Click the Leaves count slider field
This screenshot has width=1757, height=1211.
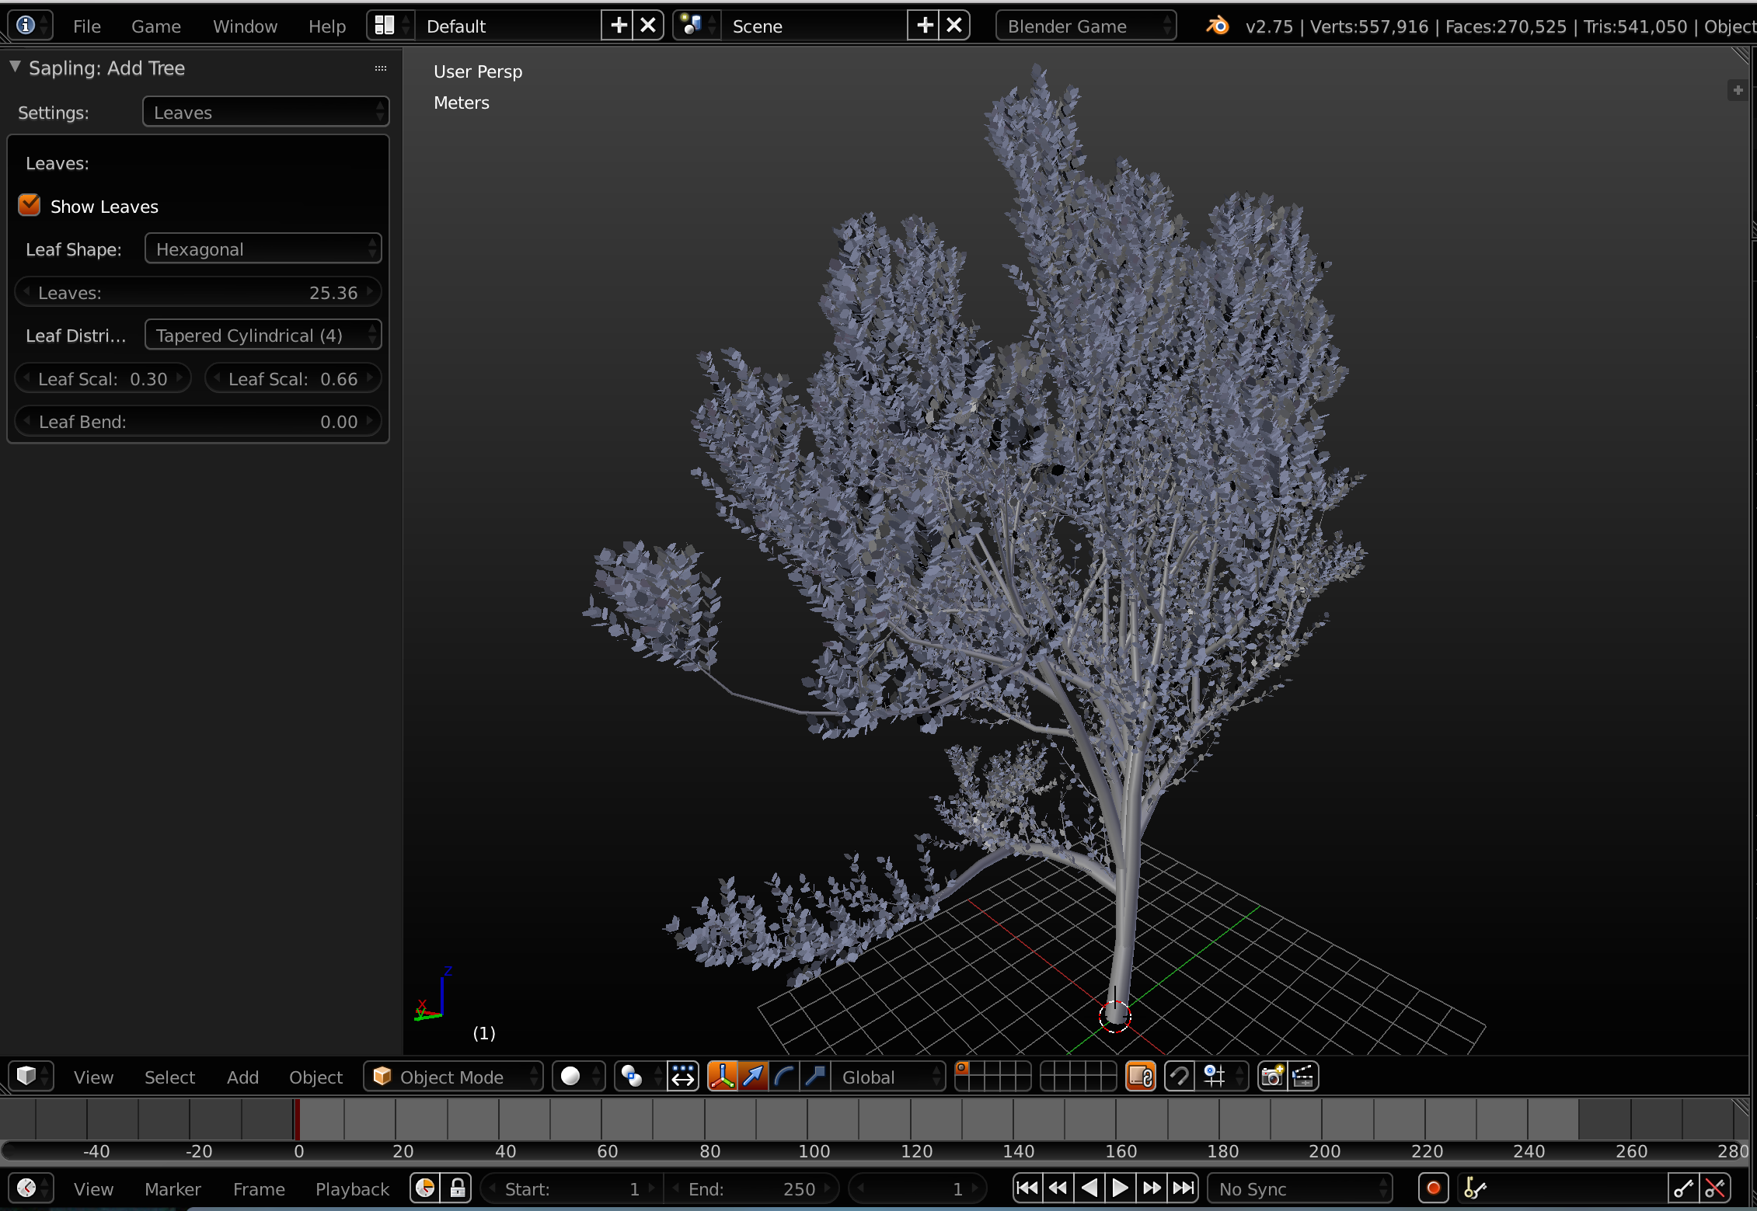198,292
